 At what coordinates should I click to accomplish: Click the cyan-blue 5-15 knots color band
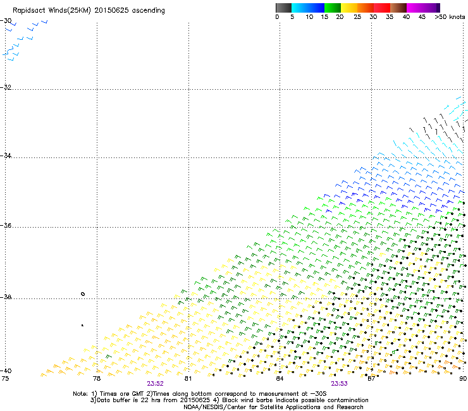point(308,8)
